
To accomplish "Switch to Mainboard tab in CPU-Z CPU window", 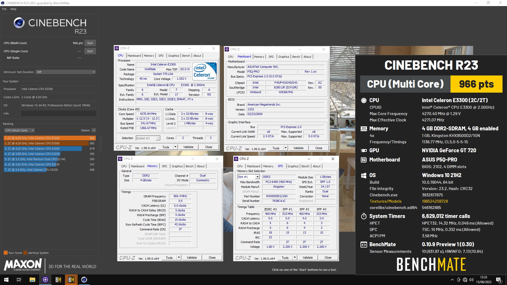I will [134, 56].
